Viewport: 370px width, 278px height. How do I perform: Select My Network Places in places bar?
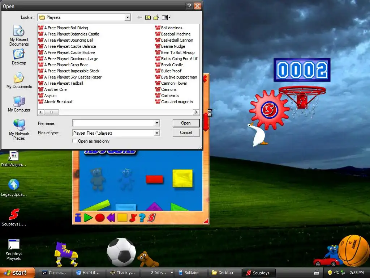click(19, 130)
